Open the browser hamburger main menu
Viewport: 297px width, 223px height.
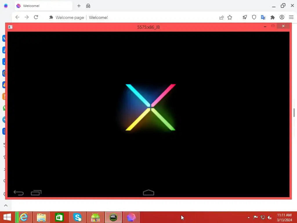pos(291,17)
